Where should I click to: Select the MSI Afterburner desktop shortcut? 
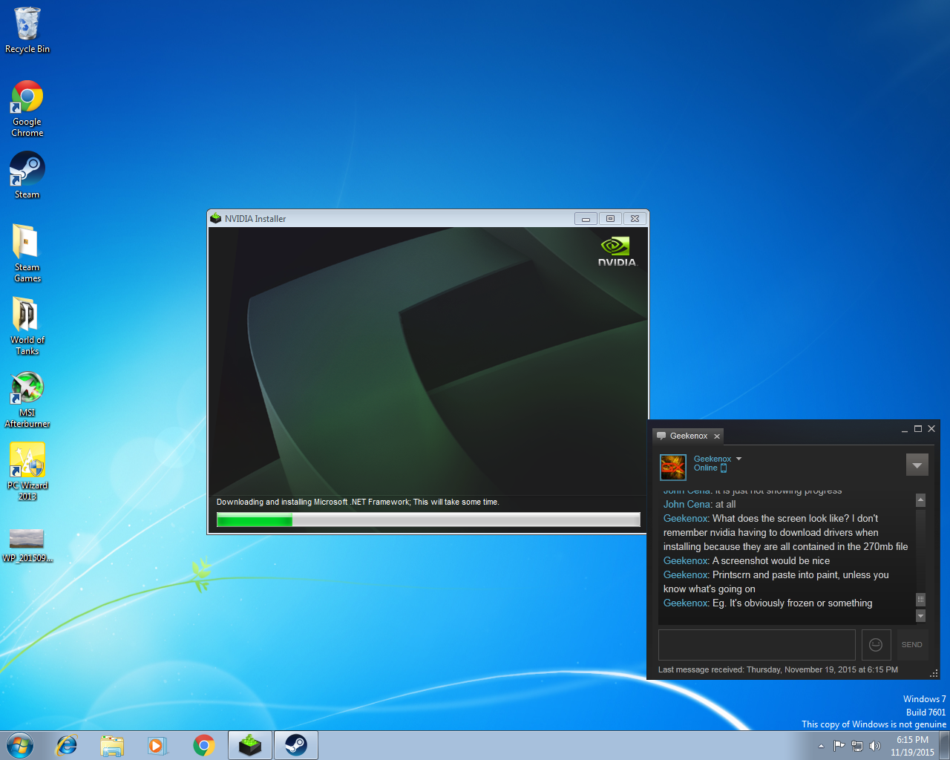(27, 399)
